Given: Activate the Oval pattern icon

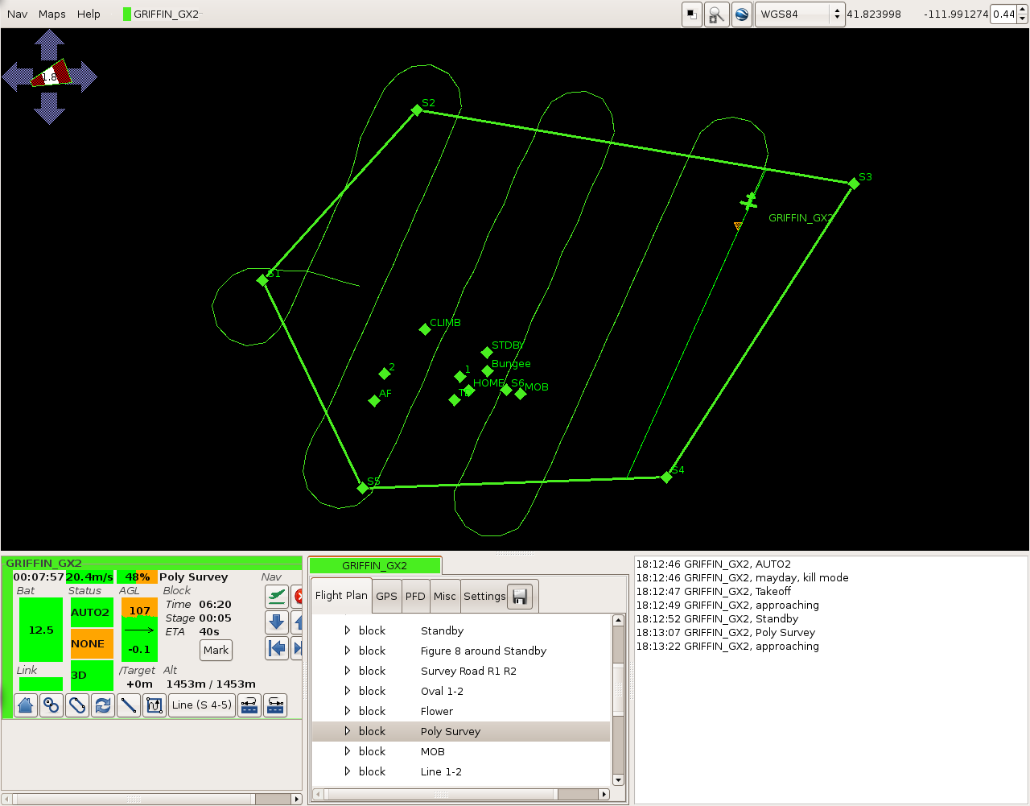Looking at the screenshot, I should pos(77,705).
